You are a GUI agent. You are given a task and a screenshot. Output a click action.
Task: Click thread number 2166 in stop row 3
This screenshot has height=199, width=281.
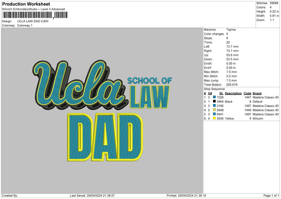click(220, 106)
